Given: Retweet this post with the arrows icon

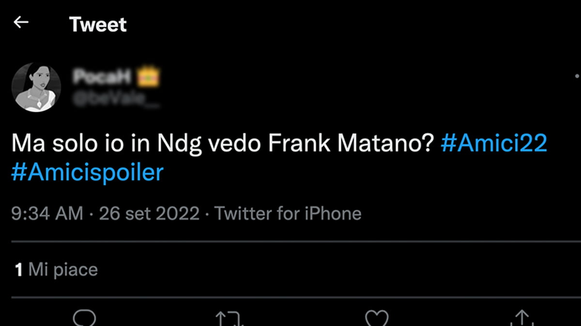Looking at the screenshot, I should coord(229,319).
